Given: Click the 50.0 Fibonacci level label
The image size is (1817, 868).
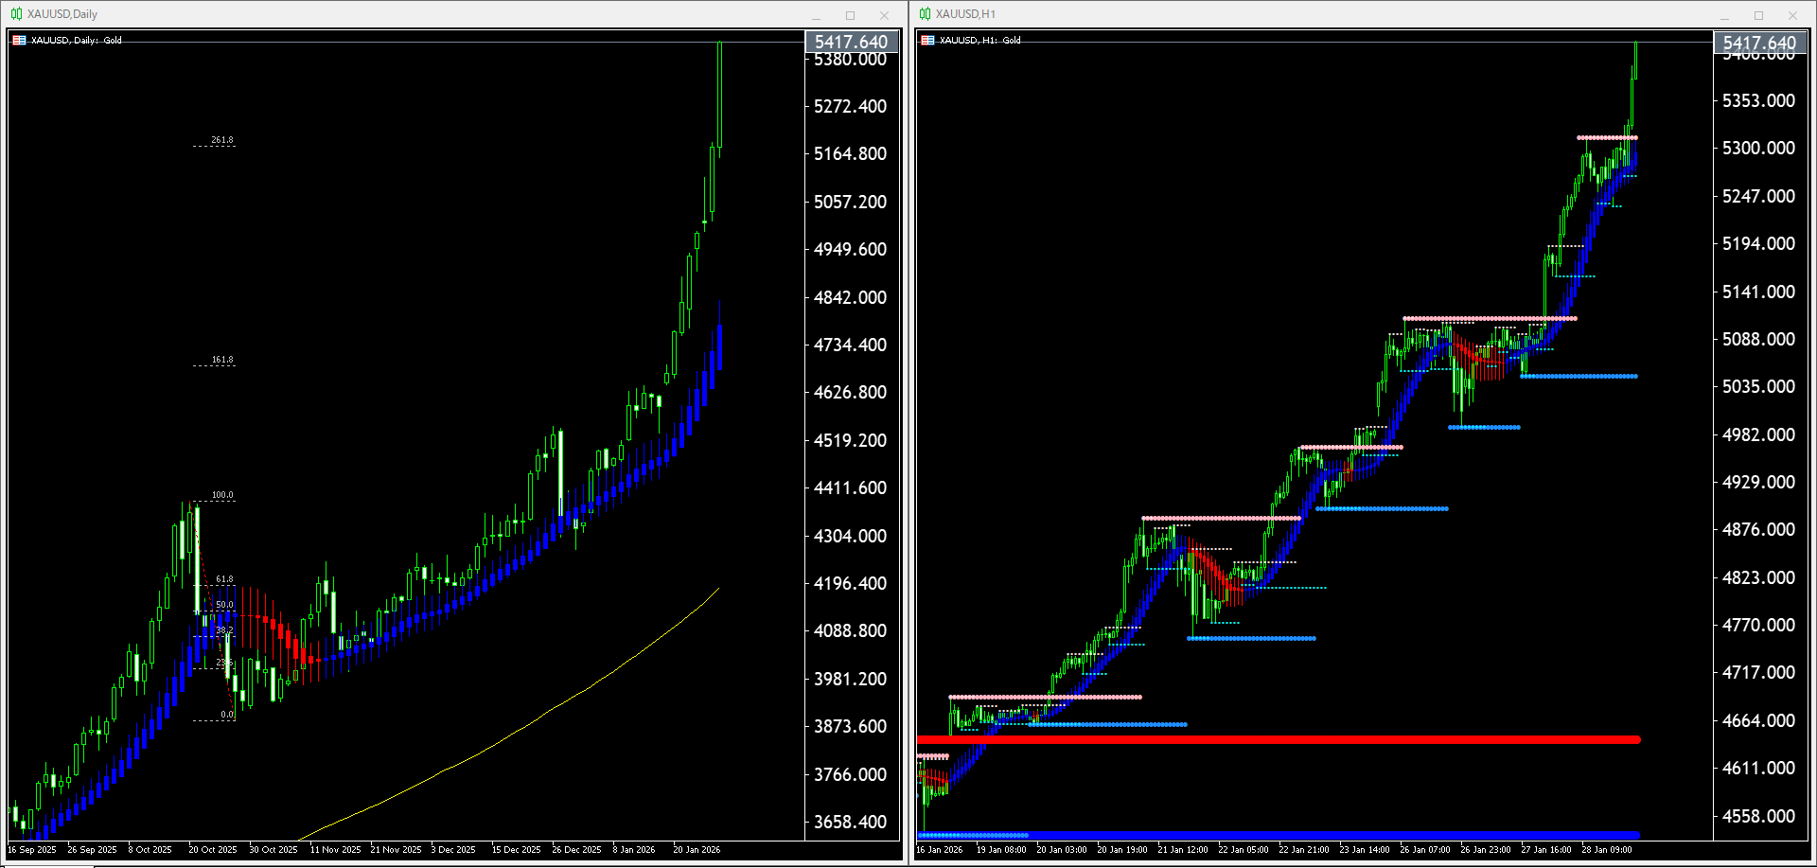Looking at the screenshot, I should [224, 605].
